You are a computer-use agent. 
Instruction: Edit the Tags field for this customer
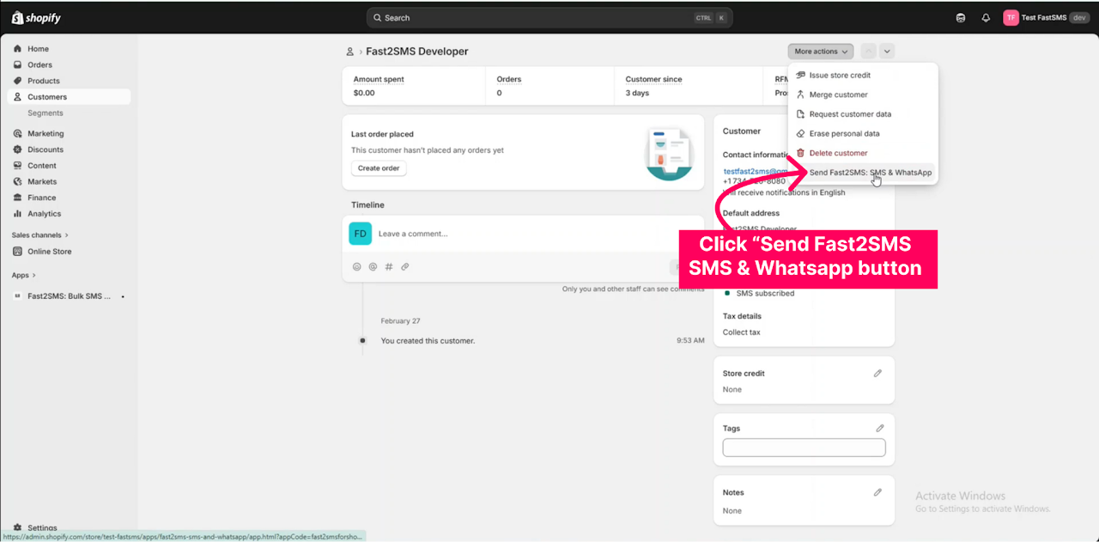point(879,427)
